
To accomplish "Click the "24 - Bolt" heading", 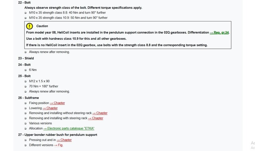I will coord(24,64).
